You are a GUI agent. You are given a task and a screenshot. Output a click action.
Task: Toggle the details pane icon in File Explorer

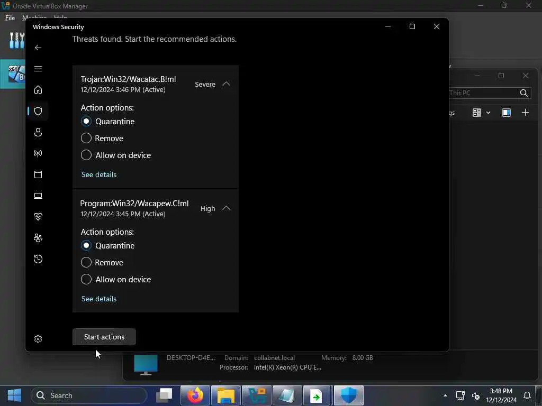507,113
